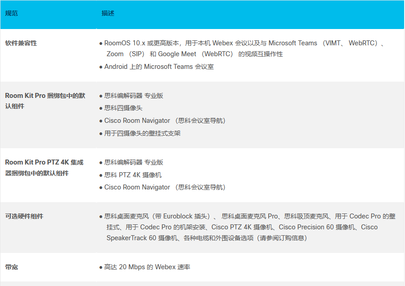This screenshot has width=405, height=286.
Task: Click the 规范 column header
Action: [11, 13]
